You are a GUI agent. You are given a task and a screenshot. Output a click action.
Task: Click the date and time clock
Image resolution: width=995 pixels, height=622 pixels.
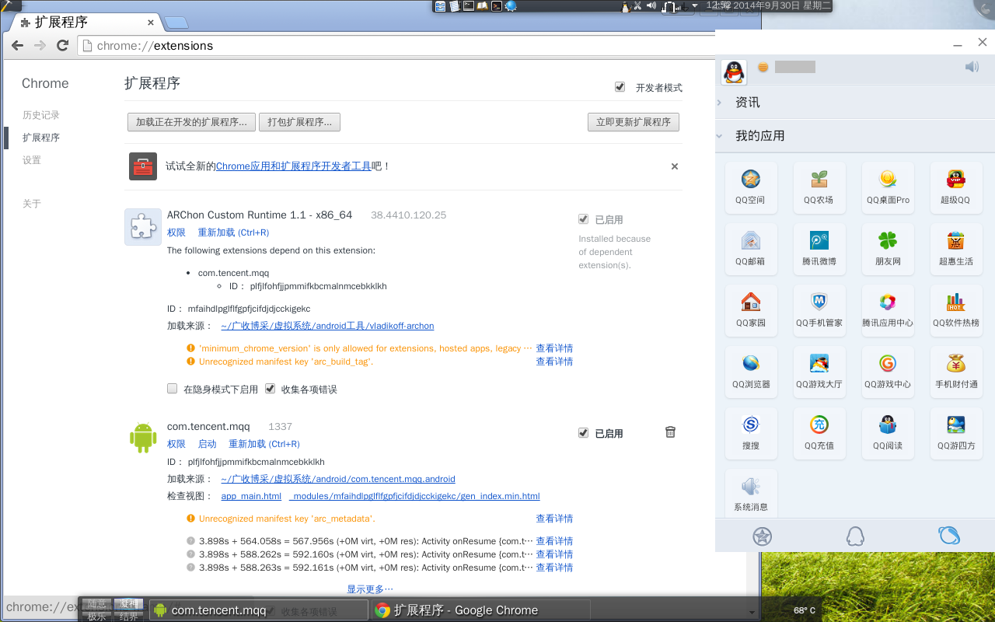click(768, 5)
